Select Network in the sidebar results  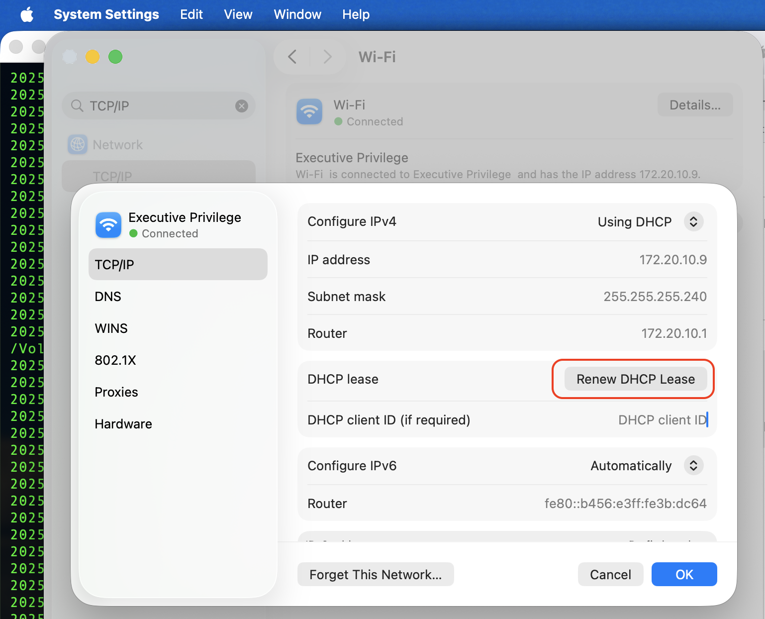tap(159, 145)
